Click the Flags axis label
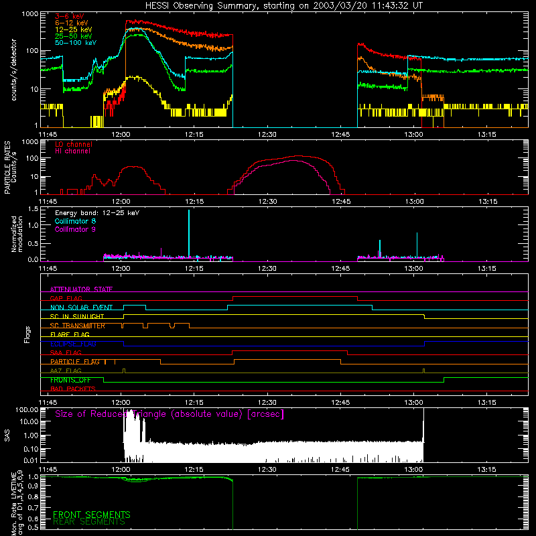The height and width of the screenshot is (536, 536). 27,334
